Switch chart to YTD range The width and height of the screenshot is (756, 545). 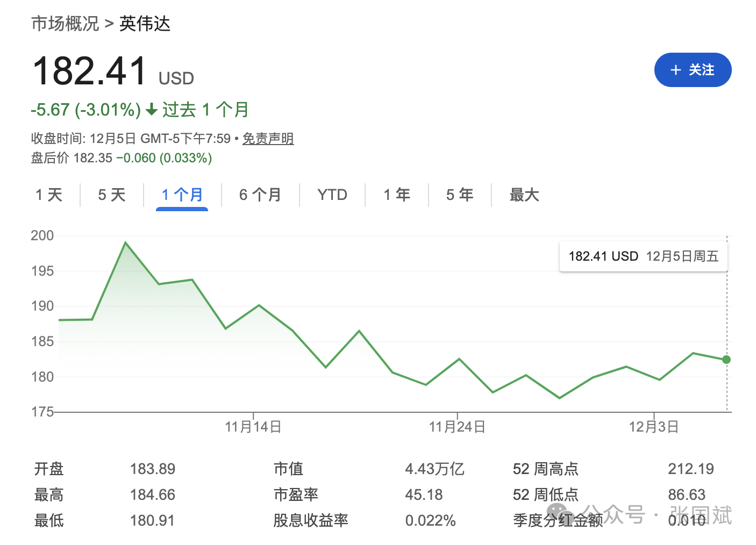click(x=332, y=195)
